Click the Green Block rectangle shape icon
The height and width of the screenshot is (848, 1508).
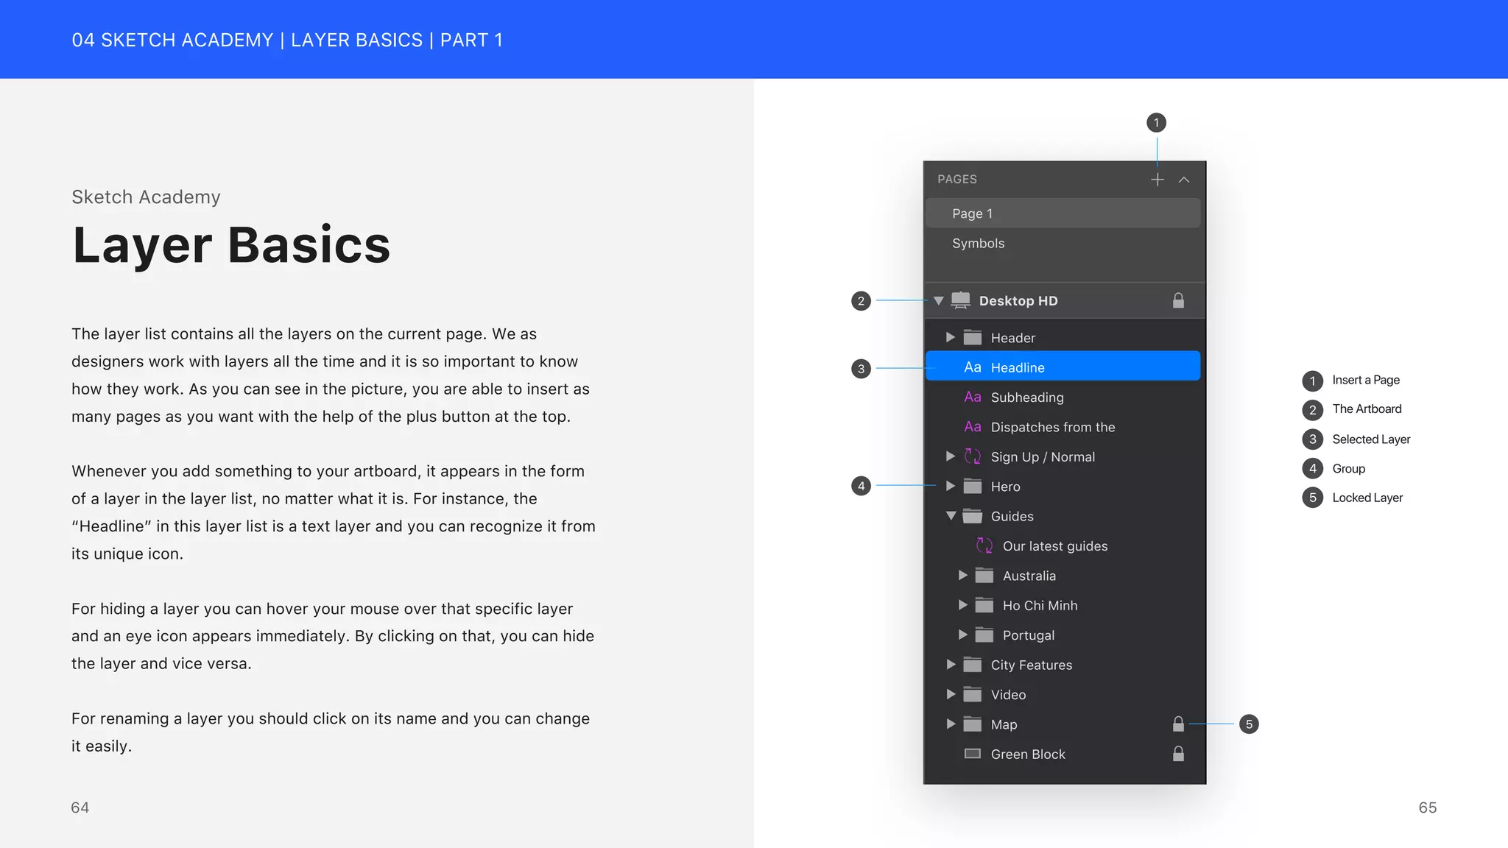click(x=972, y=754)
